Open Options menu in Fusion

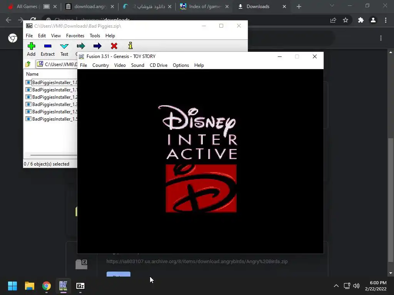coord(181,65)
